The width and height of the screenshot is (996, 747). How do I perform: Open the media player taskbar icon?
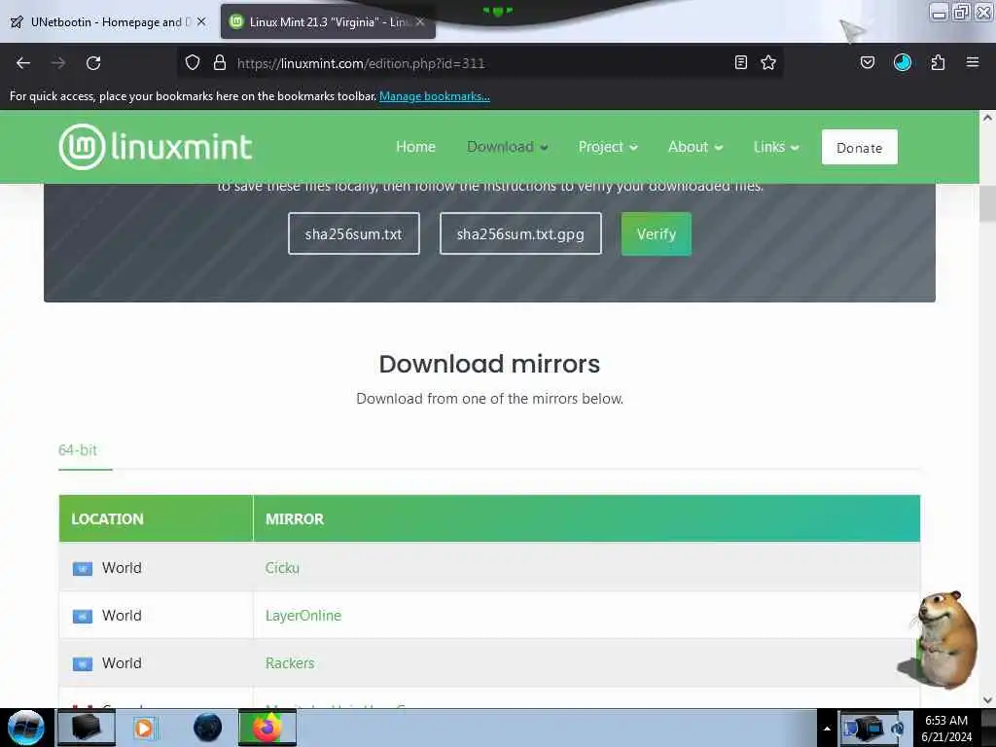coord(144,728)
